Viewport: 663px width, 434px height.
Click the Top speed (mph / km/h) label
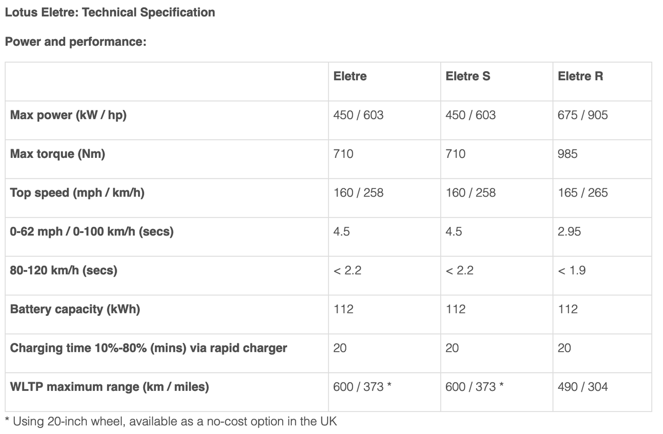pyautogui.click(x=77, y=193)
